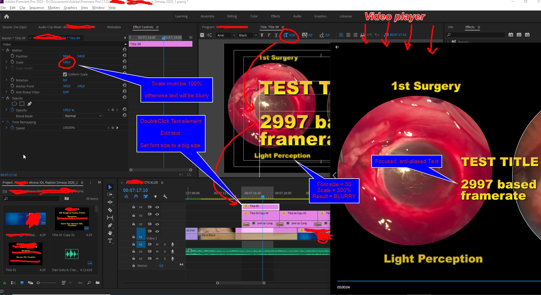
Task: Toggle Uniform Scale checkbox
Action: click(65, 74)
